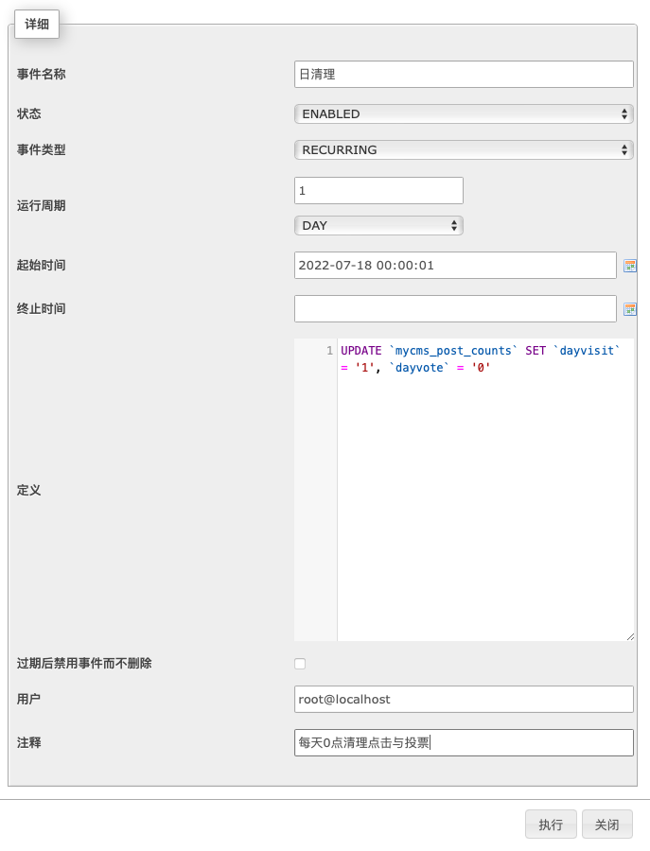
Task: Open the calendar picker for 起始时间
Action: click(x=630, y=266)
